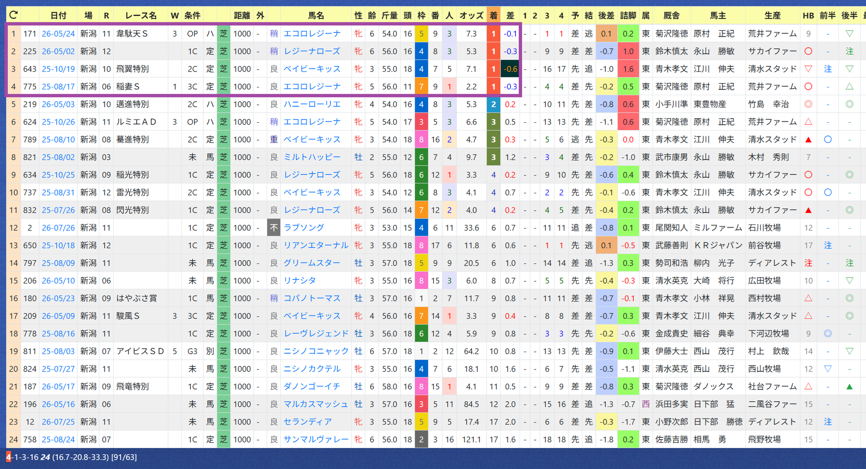This screenshot has height=469, width=866.
Task: Click owner name KRジャパン
Action: 718,245
